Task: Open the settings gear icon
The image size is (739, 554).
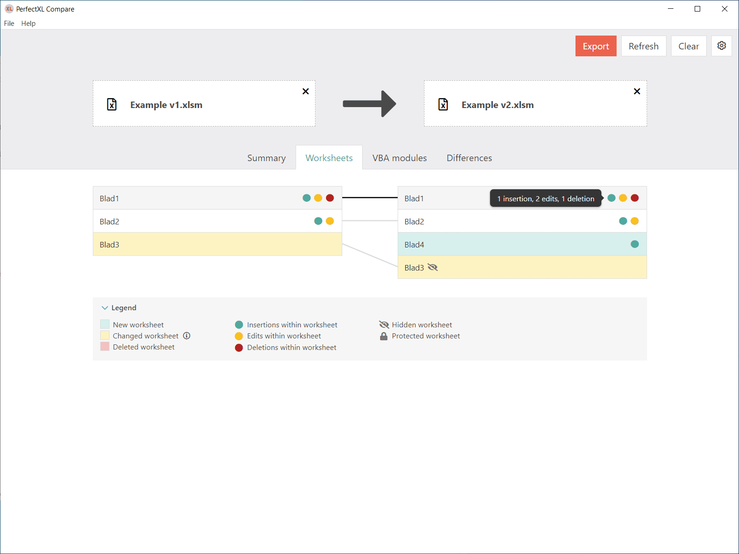Action: (721, 46)
